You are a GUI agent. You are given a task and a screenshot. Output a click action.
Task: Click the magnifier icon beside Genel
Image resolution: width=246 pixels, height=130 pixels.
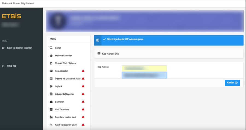pyautogui.click(x=51, y=48)
